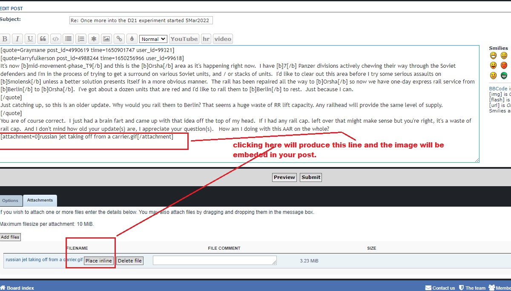This screenshot has width=511, height=291.
Task: Open the Contact us link
Action: point(440,288)
